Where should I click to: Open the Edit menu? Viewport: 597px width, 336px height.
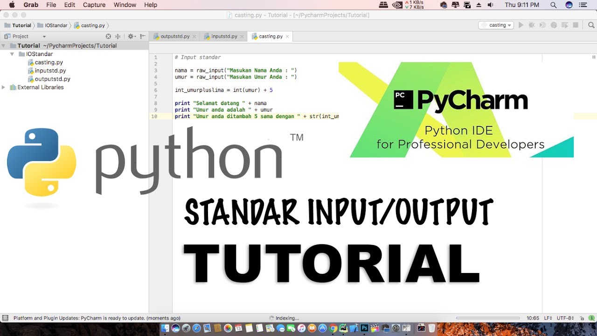pyautogui.click(x=69, y=5)
